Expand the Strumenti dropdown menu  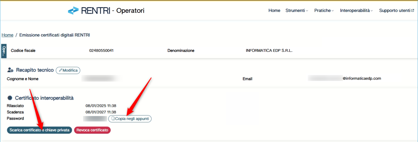pyautogui.click(x=297, y=11)
